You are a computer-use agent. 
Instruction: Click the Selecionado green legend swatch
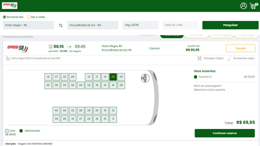click(x=21, y=131)
